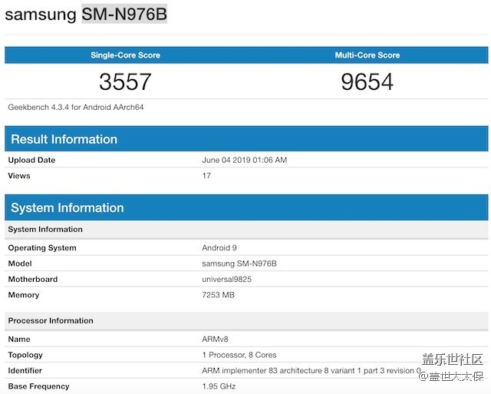Click the Upload Date label
This screenshot has width=491, height=394.
click(31, 160)
